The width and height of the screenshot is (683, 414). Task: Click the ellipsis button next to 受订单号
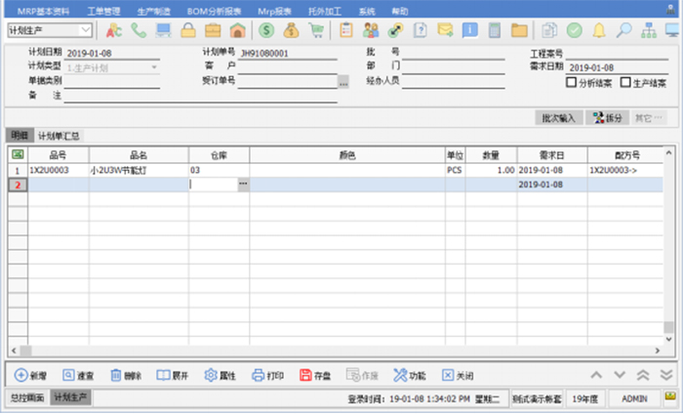click(x=342, y=83)
